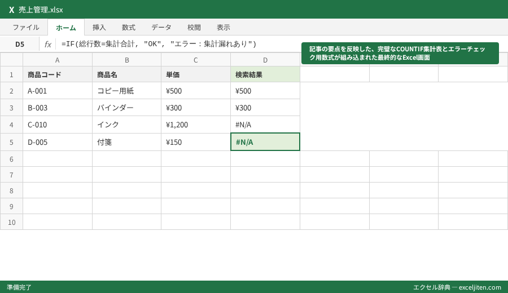Select the バインダー cell
508x293 pixels.
coord(126,108)
